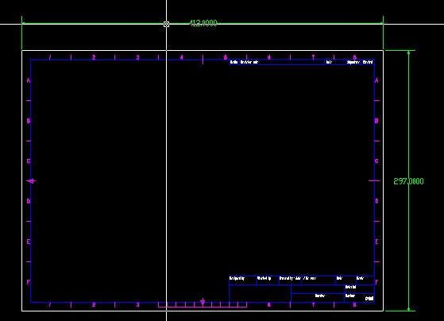Pick zone letter D on the left border
This screenshot has height=321, width=444.
[x=29, y=201]
